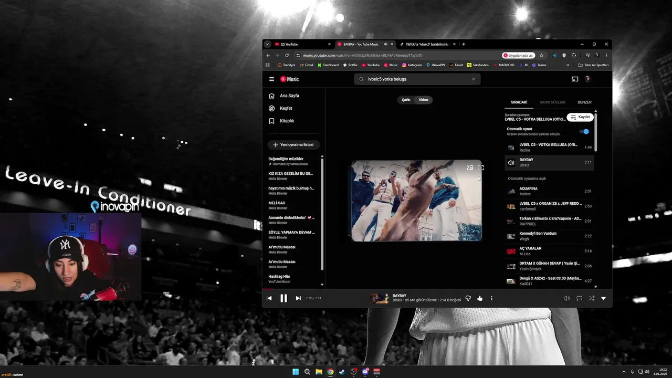Open the Trendyol bookmark

pyautogui.click(x=287, y=65)
